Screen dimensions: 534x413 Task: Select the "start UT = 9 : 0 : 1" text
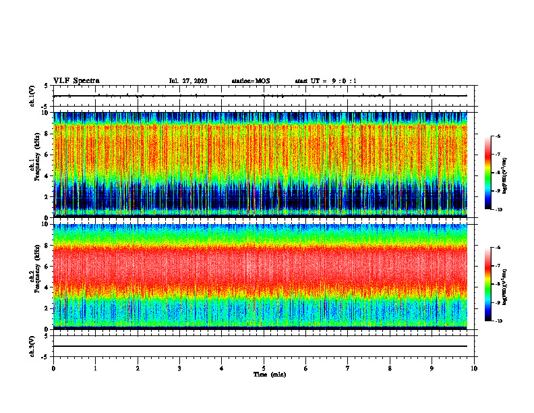(x=326, y=81)
